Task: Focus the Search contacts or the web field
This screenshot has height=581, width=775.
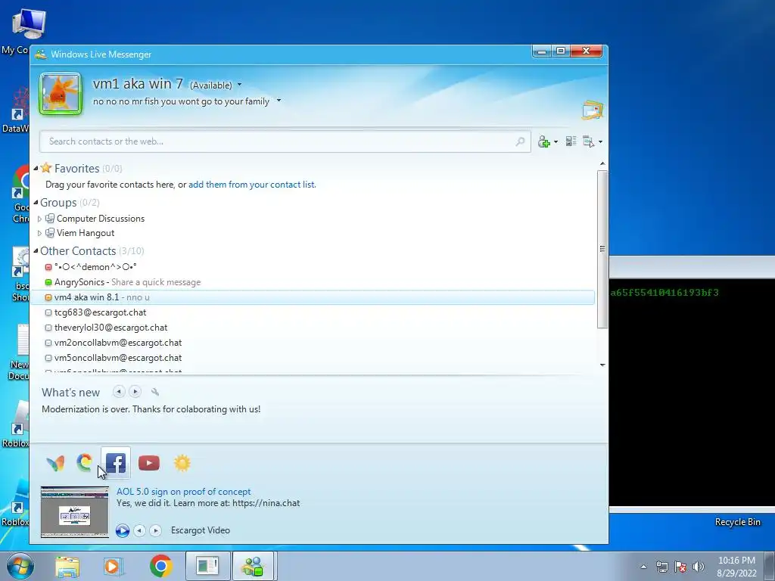Action: coord(285,141)
